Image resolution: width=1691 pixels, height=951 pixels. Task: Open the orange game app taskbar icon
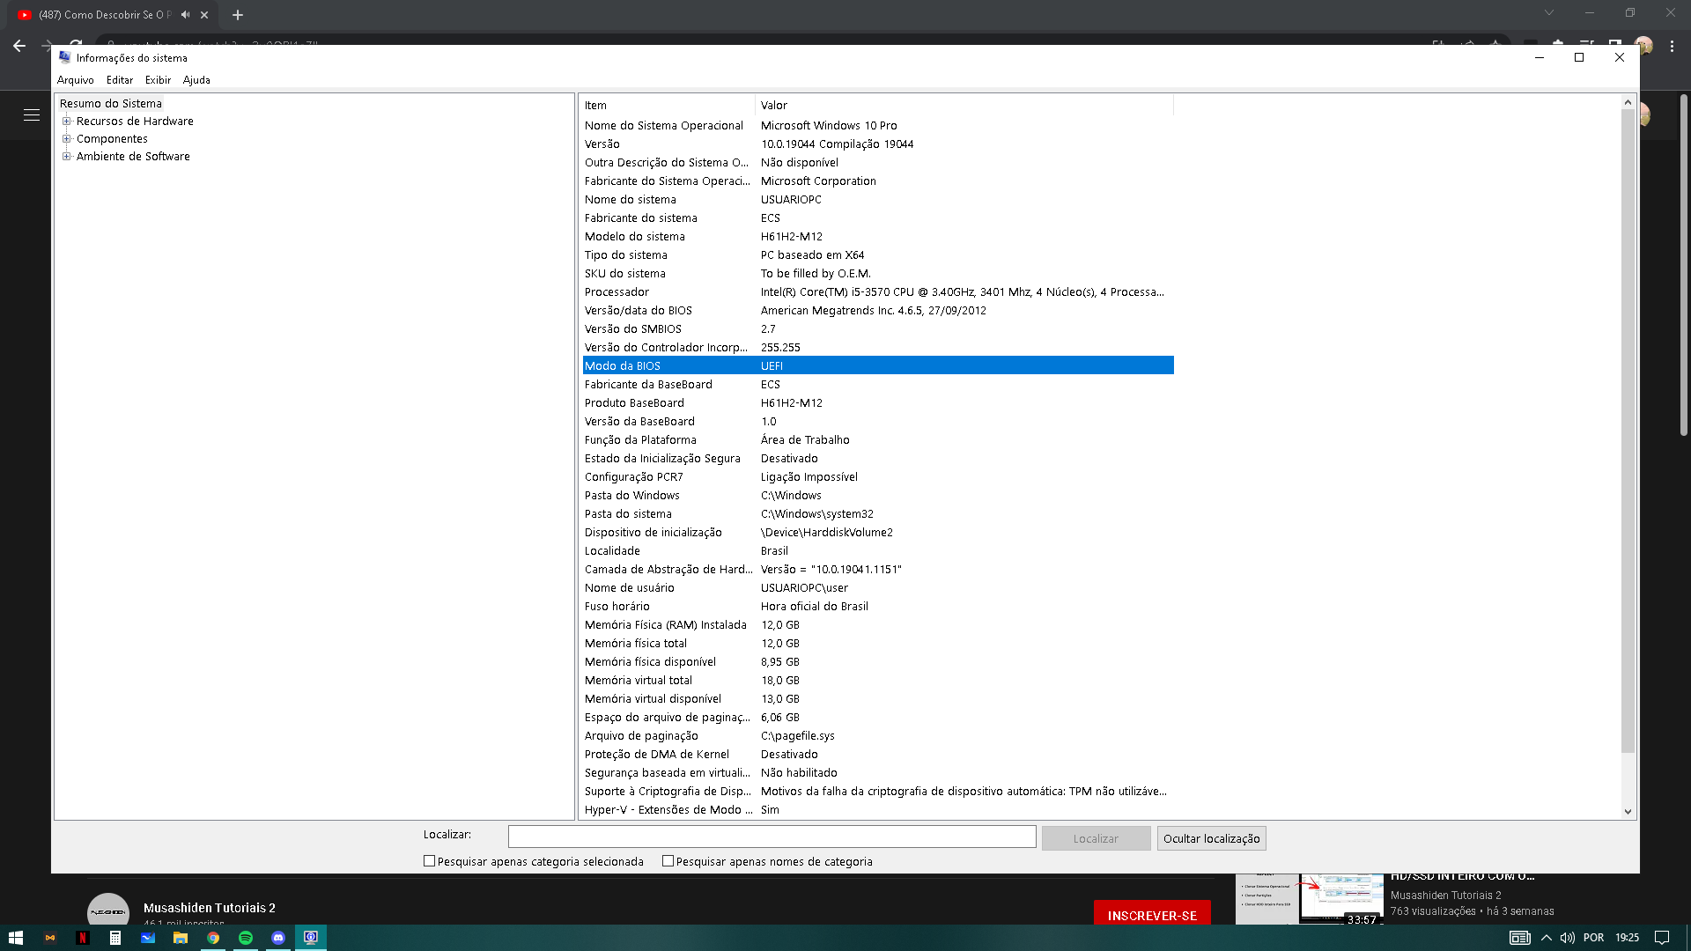point(49,938)
